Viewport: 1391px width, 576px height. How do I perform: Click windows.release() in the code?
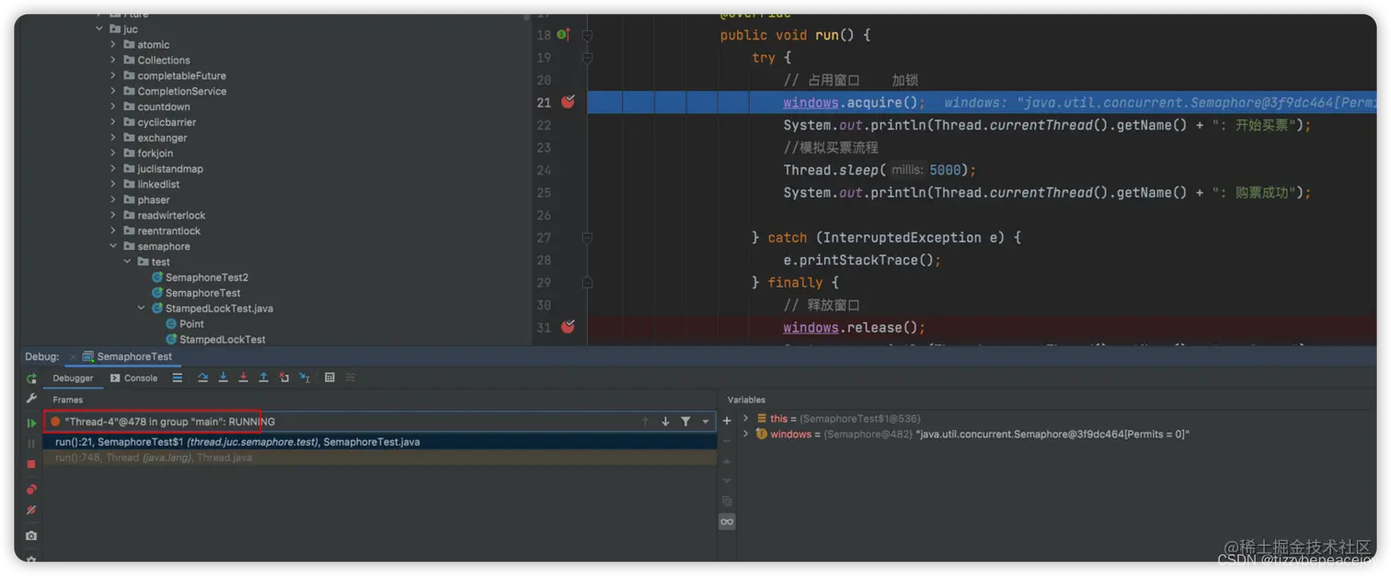click(x=855, y=327)
